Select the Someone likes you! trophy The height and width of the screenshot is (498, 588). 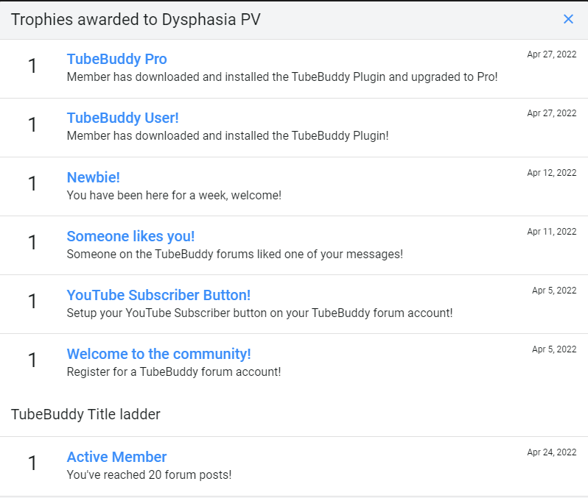tap(130, 236)
